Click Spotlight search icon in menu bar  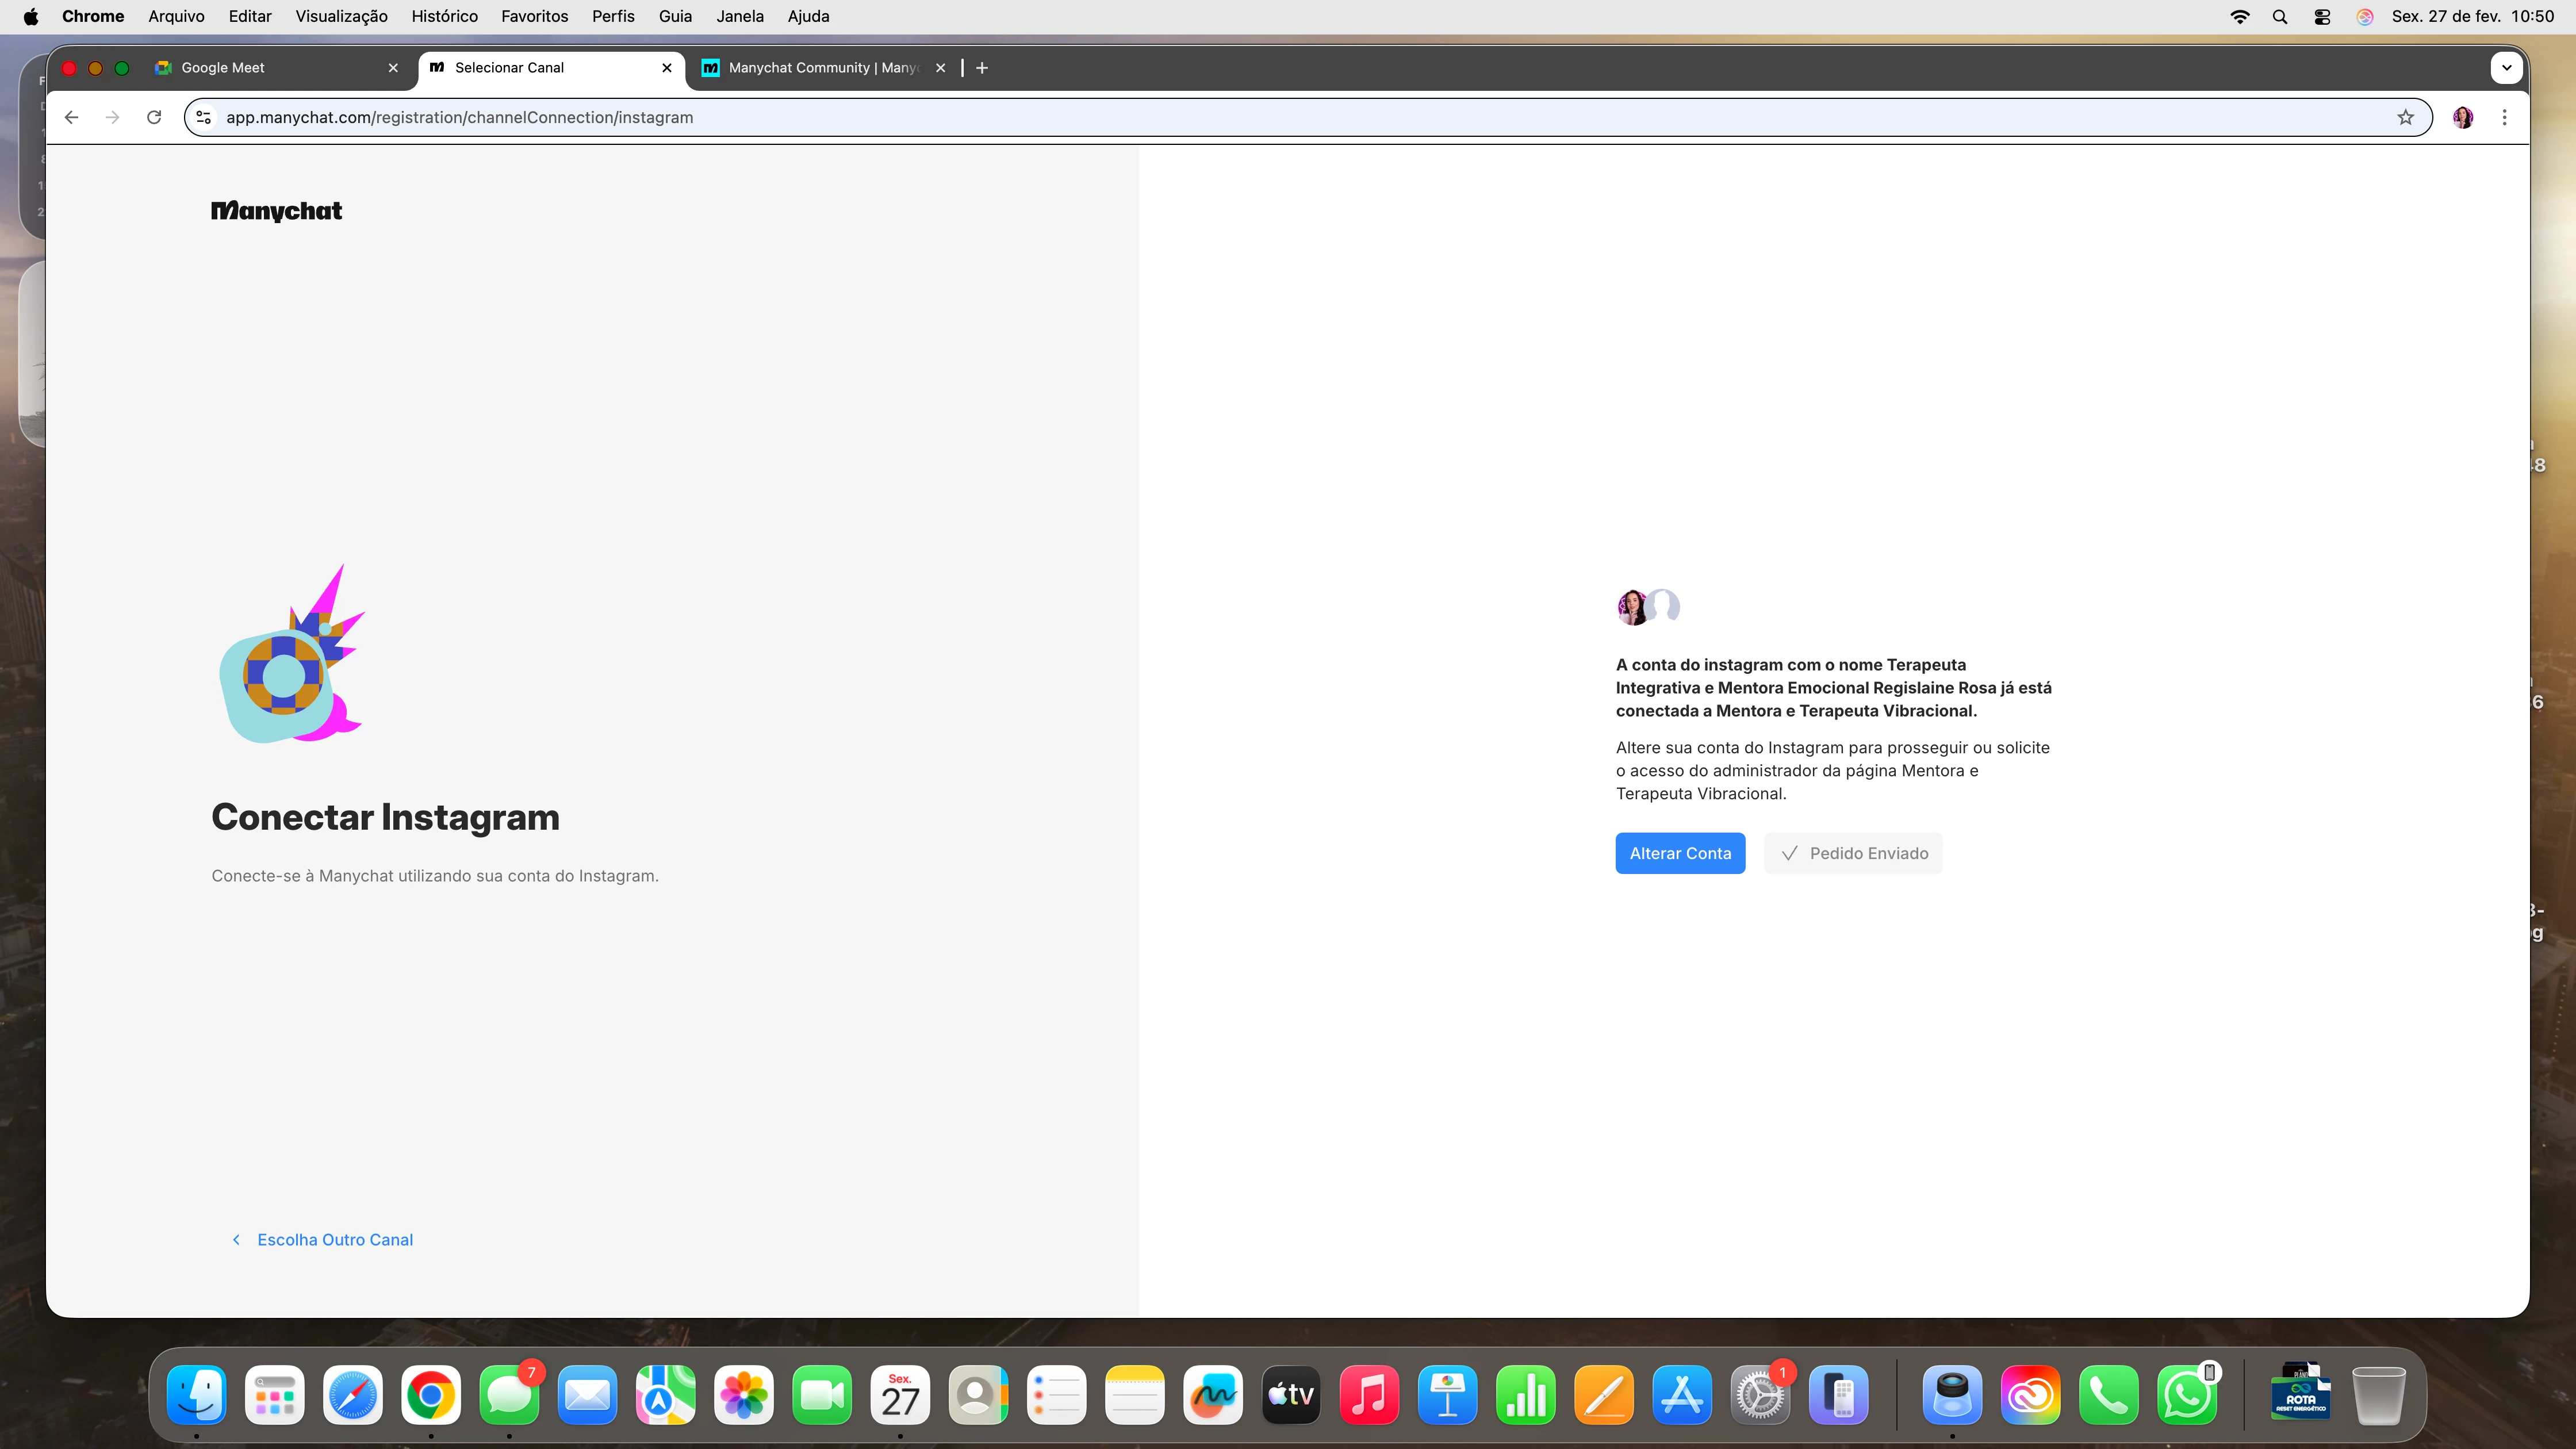[x=2279, y=17]
